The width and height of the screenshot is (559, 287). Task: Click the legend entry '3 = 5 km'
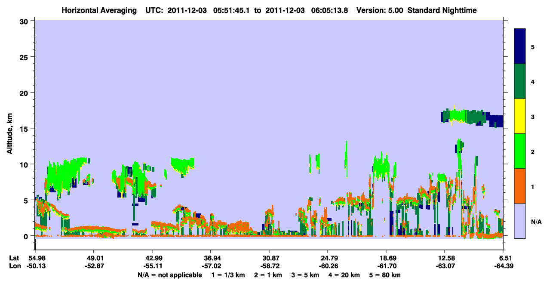coord(305,275)
